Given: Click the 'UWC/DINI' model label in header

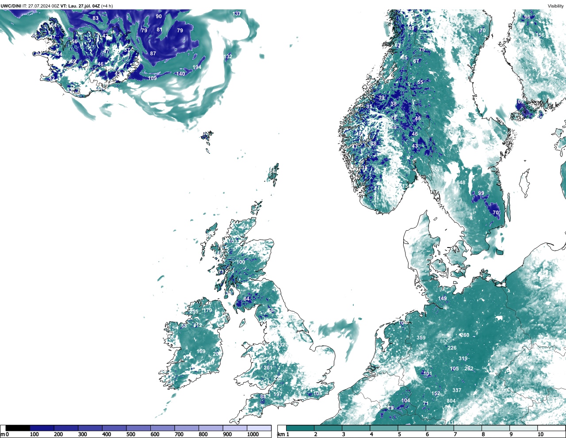Looking at the screenshot, I should click(x=11, y=6).
